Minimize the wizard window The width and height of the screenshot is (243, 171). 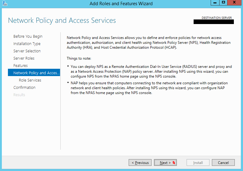(215, 3)
